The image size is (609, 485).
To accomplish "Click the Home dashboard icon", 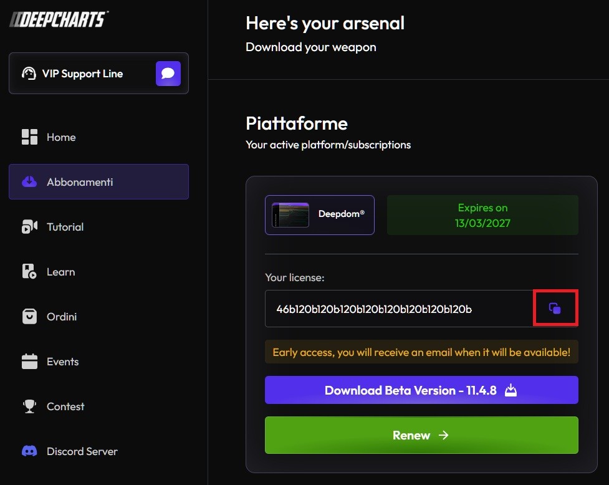I will coord(29,137).
